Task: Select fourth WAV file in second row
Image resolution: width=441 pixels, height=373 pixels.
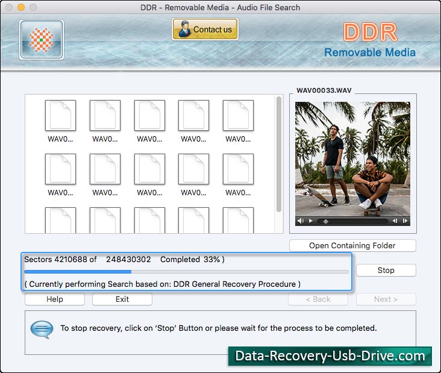Action: click(193, 175)
